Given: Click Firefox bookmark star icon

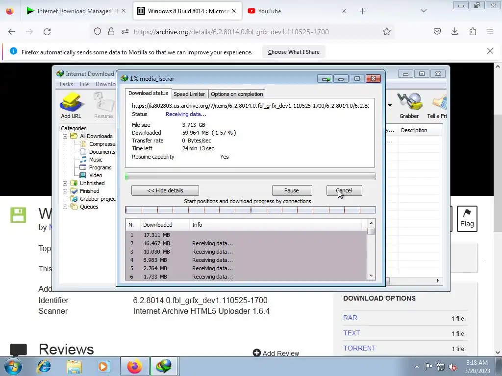Looking at the screenshot, I should (x=386, y=32).
